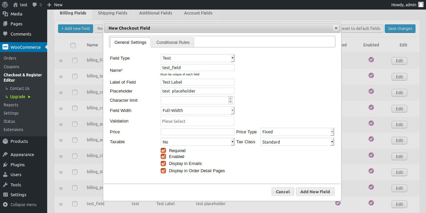Open the Price Type dropdown
Image resolution: width=426 pixels, height=213 pixels.
(297, 132)
